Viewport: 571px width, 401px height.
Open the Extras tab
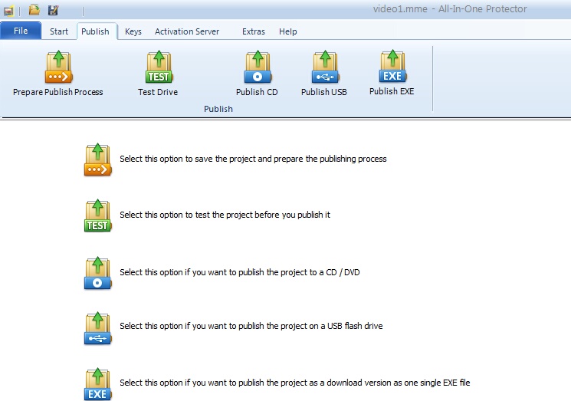pyautogui.click(x=254, y=31)
